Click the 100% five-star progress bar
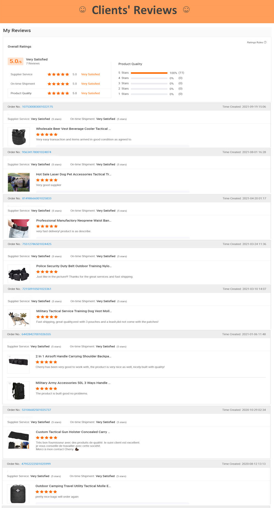Image resolution: width=274 pixels, height=508 pixels. 150,73
